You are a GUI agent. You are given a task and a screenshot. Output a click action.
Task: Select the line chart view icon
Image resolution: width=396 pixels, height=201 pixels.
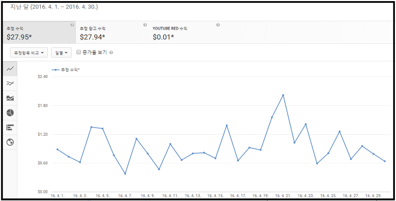coord(10,68)
